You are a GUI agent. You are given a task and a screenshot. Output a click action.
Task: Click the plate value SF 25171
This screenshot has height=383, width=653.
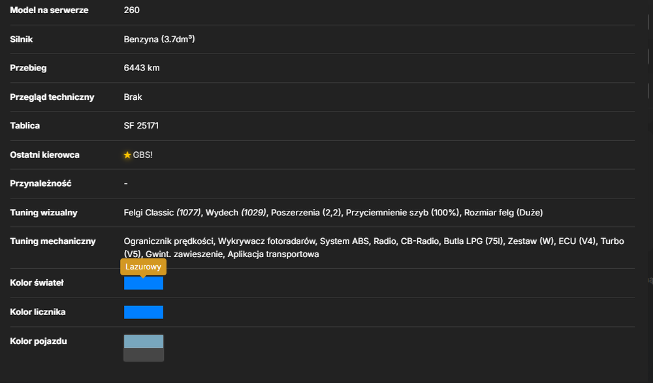coord(141,126)
